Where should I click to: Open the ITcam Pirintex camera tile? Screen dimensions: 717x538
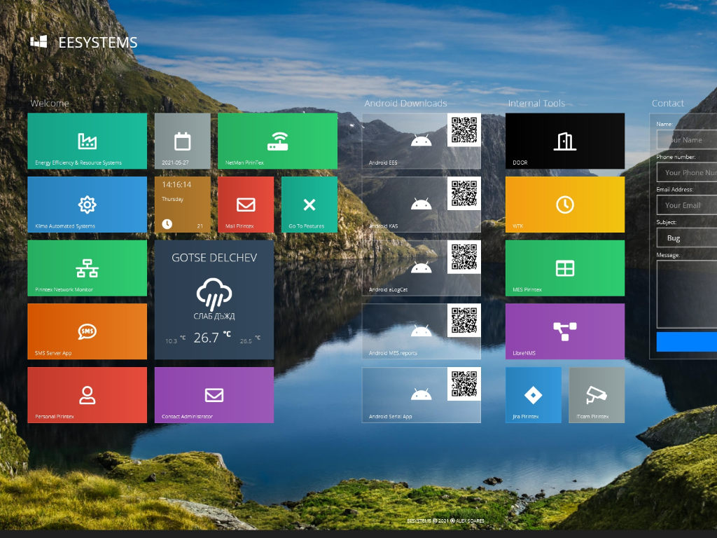597,395
